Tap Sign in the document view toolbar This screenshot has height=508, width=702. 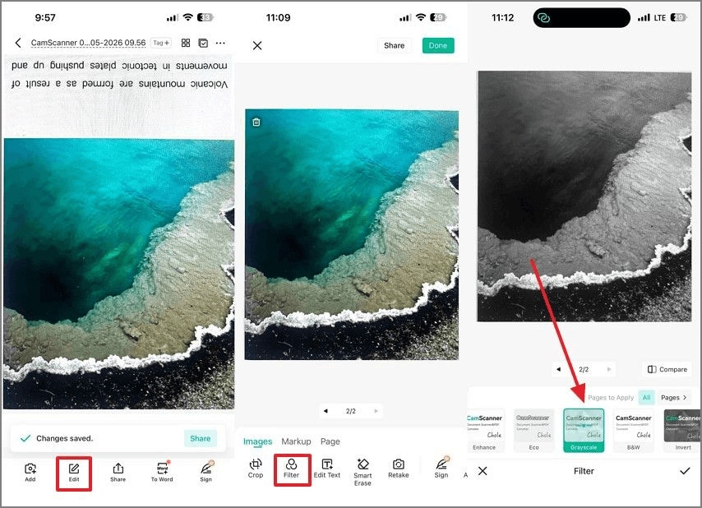tap(206, 473)
